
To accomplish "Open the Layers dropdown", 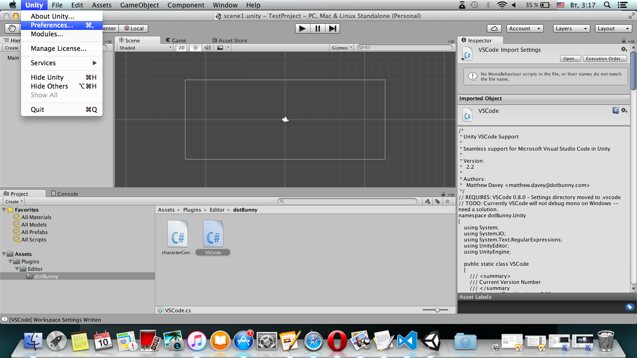I will [572, 28].
